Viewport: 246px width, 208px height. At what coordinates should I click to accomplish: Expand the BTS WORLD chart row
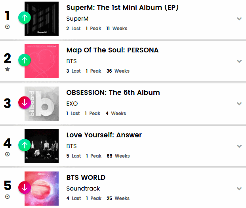pos(239,189)
